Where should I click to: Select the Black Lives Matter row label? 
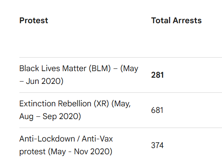[79, 75]
